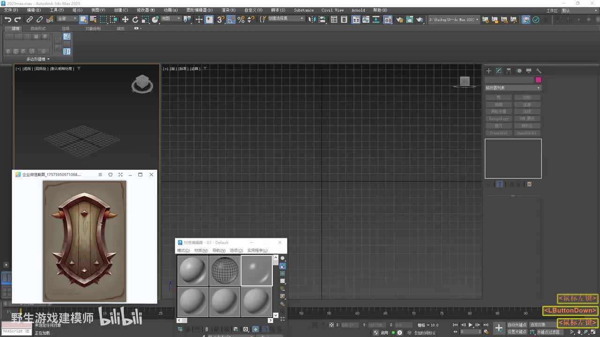Open Select by Name list icon

tap(93, 19)
